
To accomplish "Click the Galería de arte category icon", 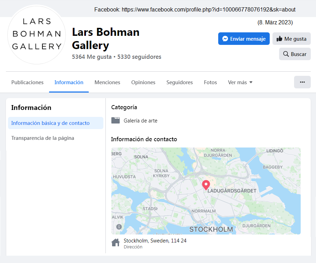I will 116,120.
